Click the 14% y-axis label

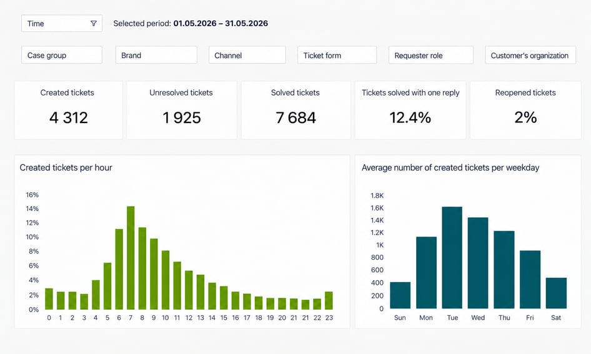pyautogui.click(x=32, y=209)
